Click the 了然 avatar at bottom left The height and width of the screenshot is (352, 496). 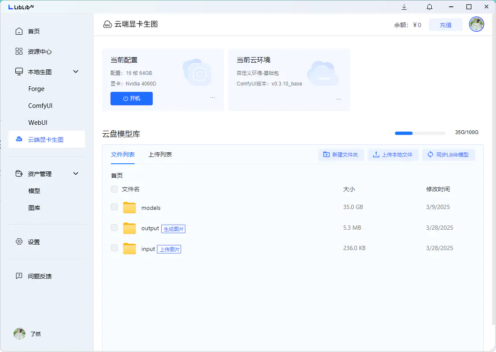19,334
